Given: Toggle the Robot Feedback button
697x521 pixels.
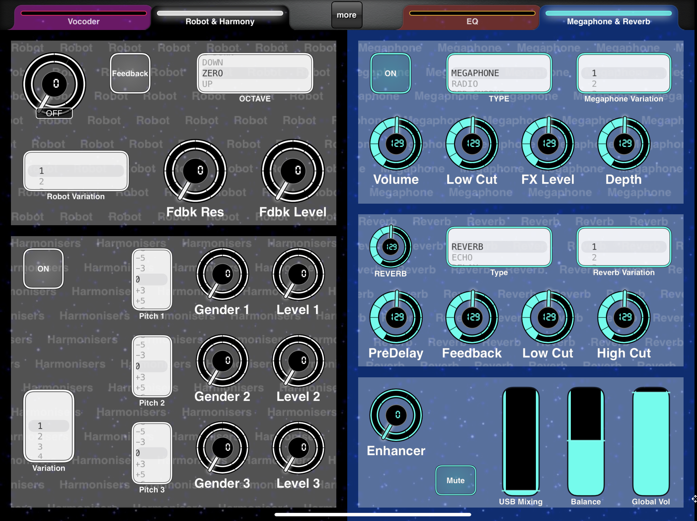Looking at the screenshot, I should (130, 73).
